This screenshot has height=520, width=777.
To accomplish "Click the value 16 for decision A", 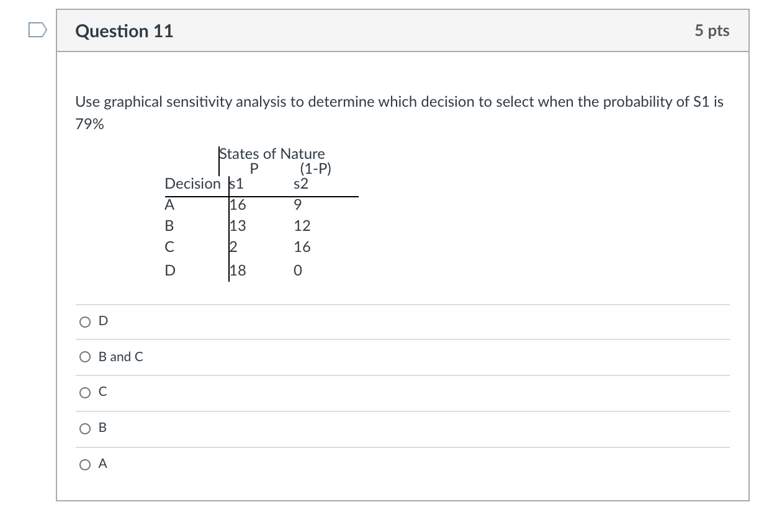I will [x=237, y=204].
